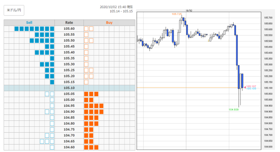Click the 米ドル/円 currency pair button
Screen dimensions: 280x152
14,10
